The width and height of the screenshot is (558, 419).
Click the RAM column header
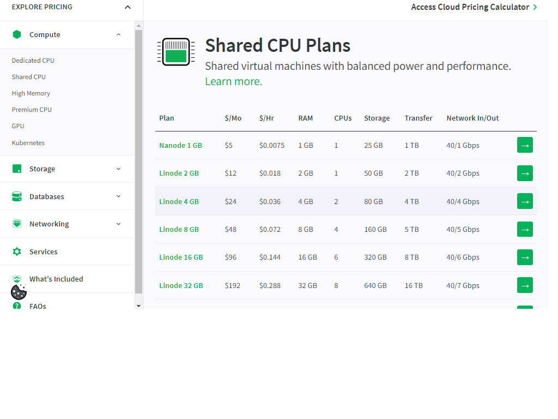pos(306,118)
